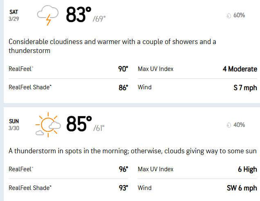This screenshot has height=201, width=260.
Task: Click Sunday's RealFeel Shade 93° row
Action: tap(68, 188)
